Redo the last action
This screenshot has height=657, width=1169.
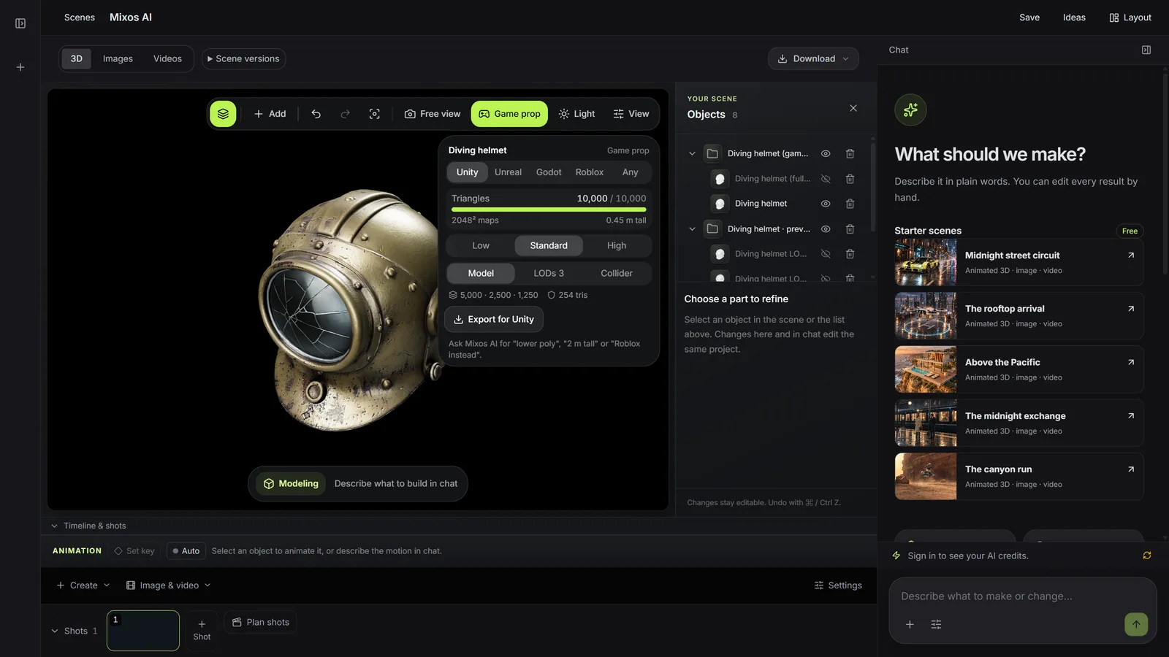(345, 114)
